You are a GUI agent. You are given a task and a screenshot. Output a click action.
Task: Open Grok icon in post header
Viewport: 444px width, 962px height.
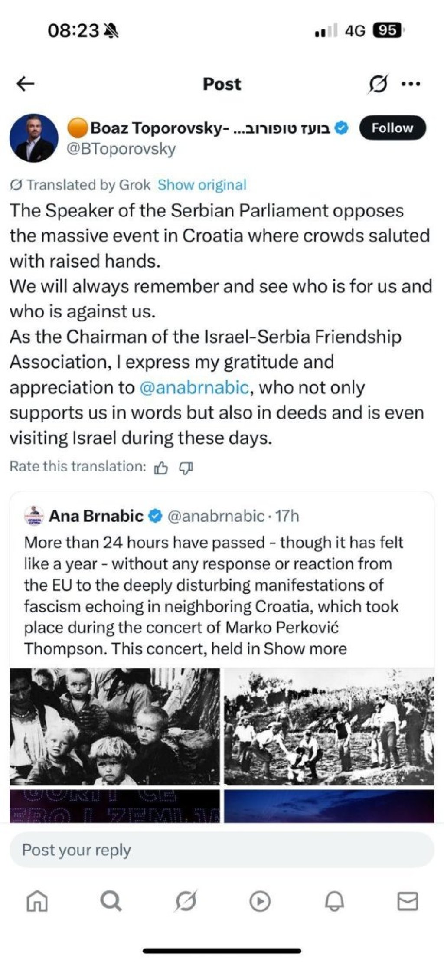pyautogui.click(x=378, y=84)
